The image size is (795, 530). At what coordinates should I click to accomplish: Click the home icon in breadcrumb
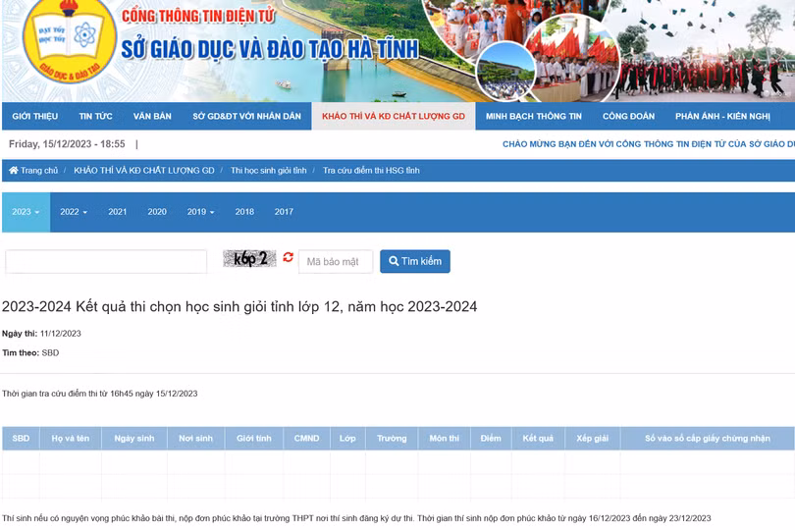(14, 171)
